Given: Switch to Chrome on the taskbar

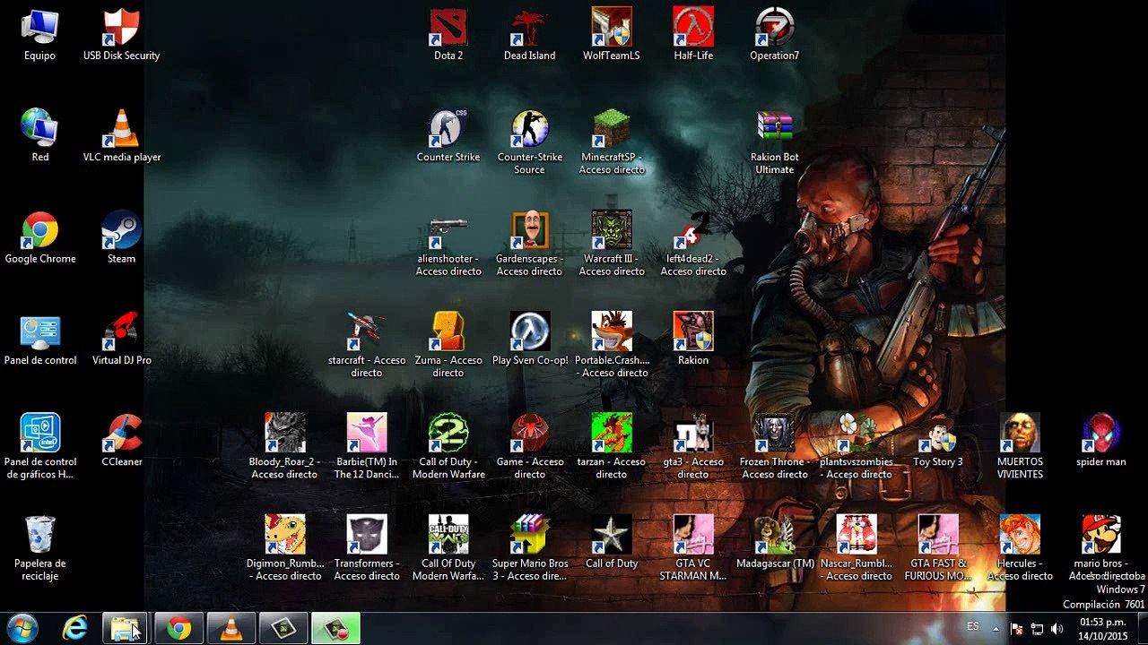Looking at the screenshot, I should 179,629.
